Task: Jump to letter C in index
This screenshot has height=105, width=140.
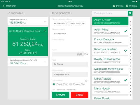Action: [x=130, y=32]
